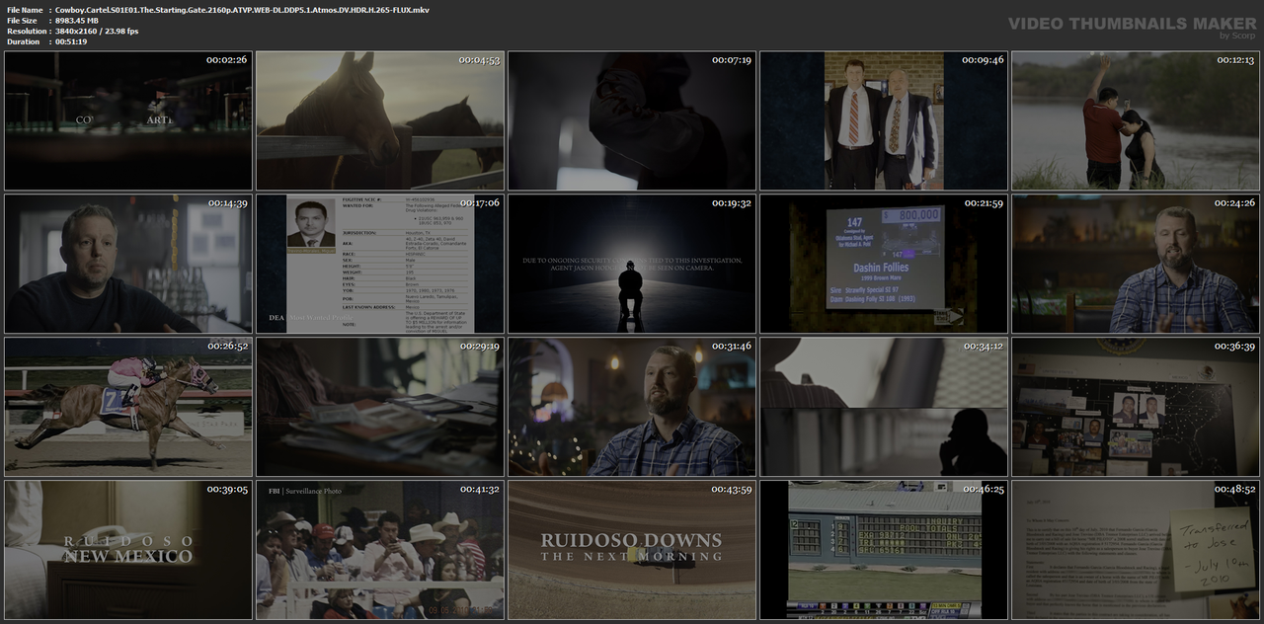Select the Ruidoso Downs The Next Morning thumbnail
The height and width of the screenshot is (624, 1264).
632,550
